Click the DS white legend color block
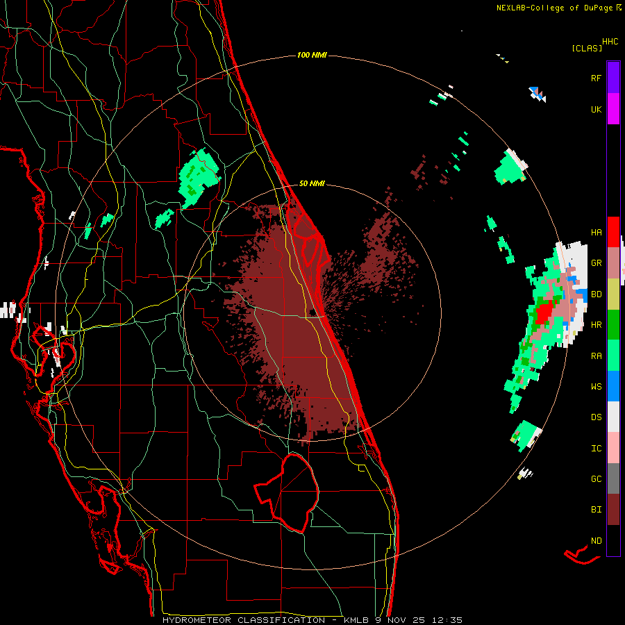Screen dimensions: 625x625 pyautogui.click(x=613, y=417)
